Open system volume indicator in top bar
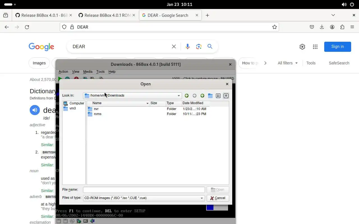The image size is (359, 224). (344, 4)
